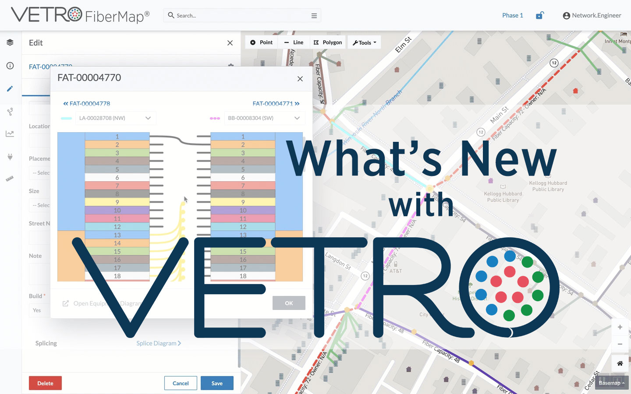Open the BB-00008304 (SW) cable dropdown
This screenshot has height=394, width=631.
point(265,118)
